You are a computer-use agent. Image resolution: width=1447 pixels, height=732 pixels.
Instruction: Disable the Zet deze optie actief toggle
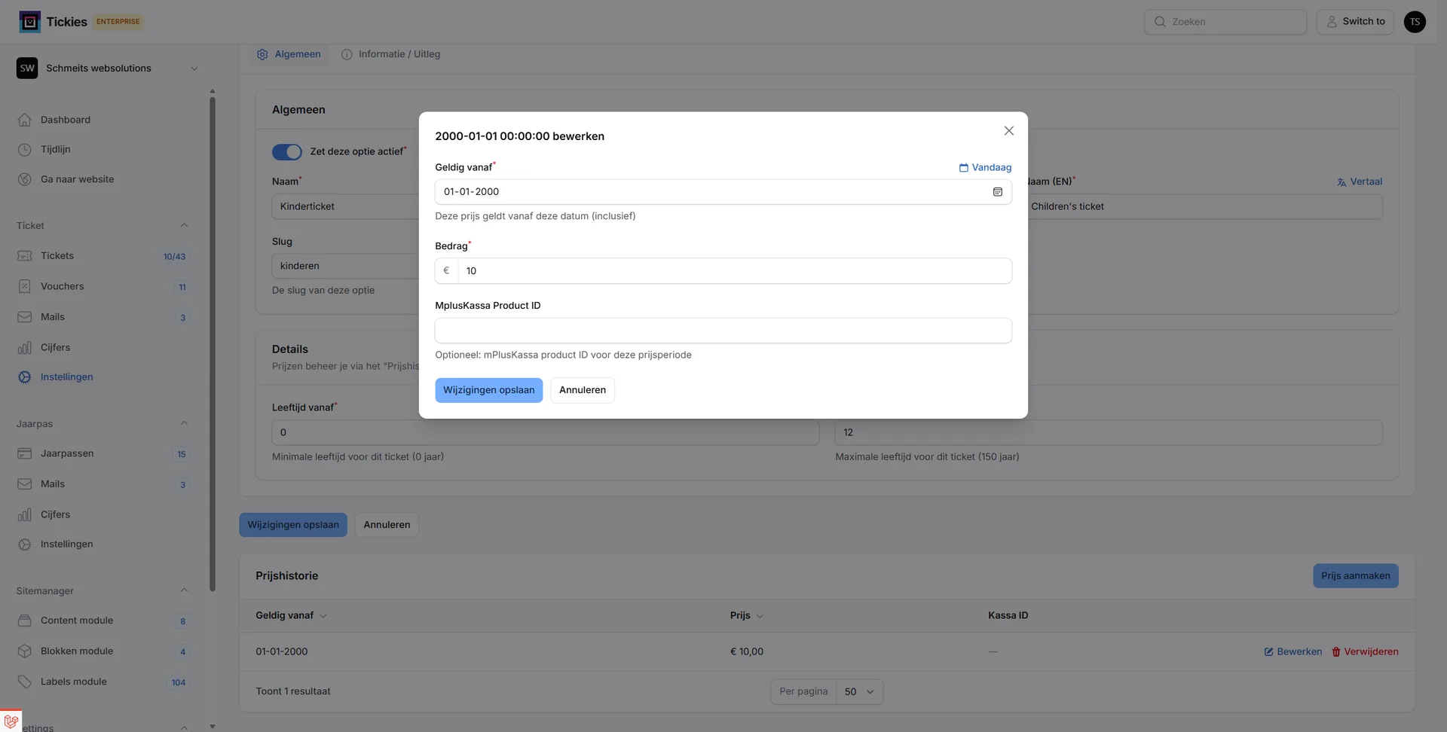click(286, 151)
